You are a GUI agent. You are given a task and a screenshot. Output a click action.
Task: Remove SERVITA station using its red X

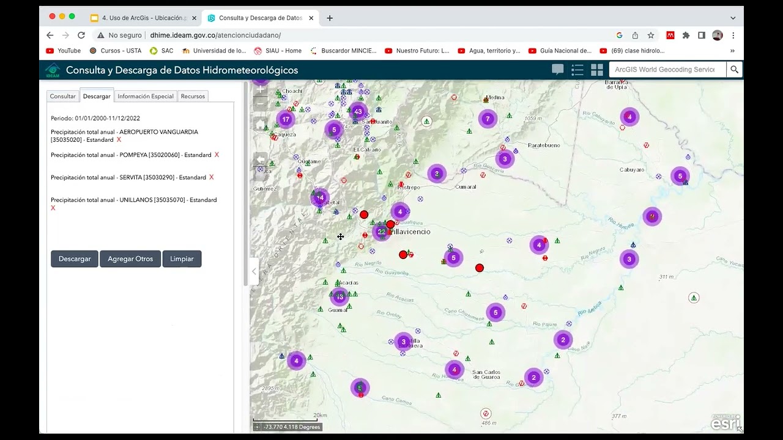pos(212,177)
